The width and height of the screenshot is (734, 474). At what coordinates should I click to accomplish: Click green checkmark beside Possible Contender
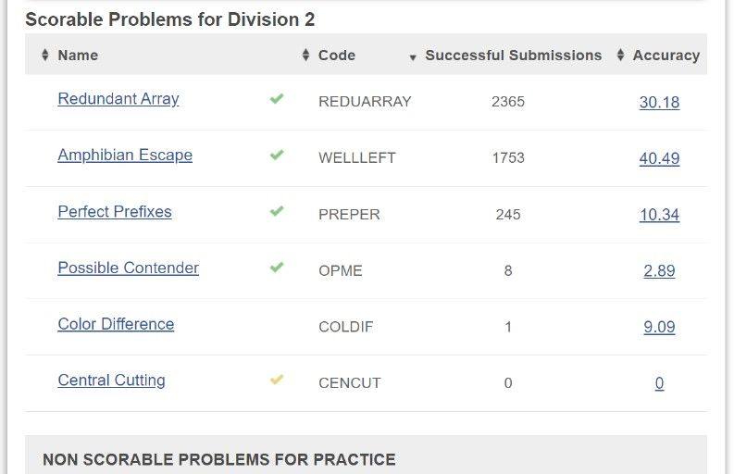coord(277,267)
